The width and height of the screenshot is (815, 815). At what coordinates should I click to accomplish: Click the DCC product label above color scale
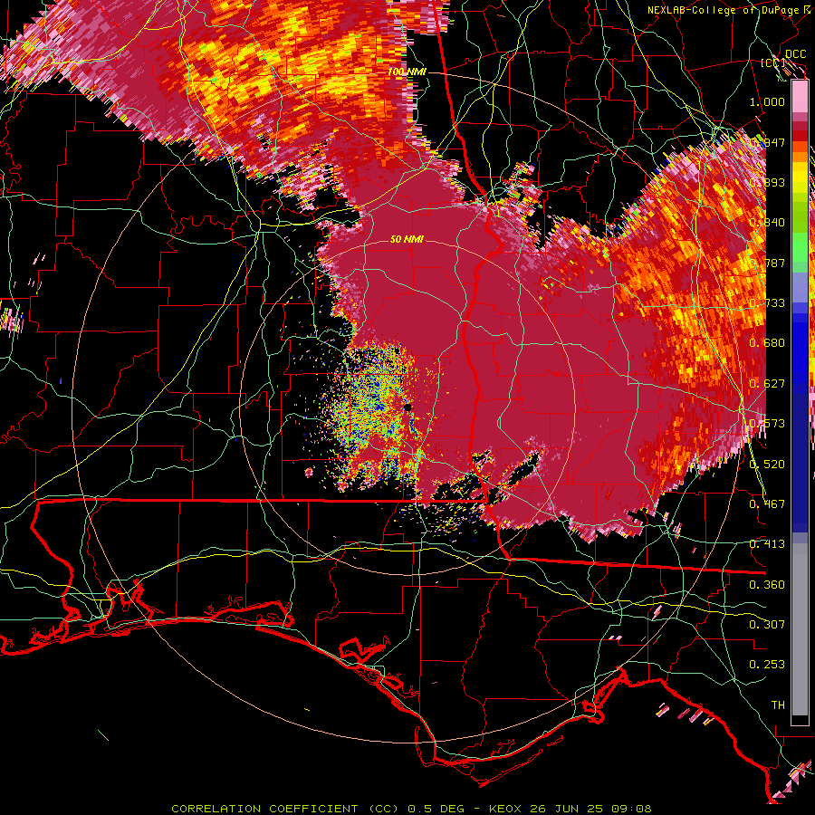click(x=795, y=54)
